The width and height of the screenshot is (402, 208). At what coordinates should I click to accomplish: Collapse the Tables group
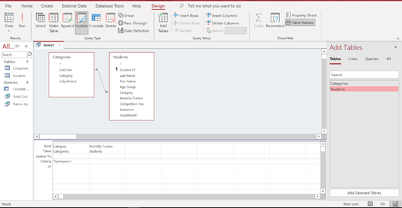(x=27, y=62)
